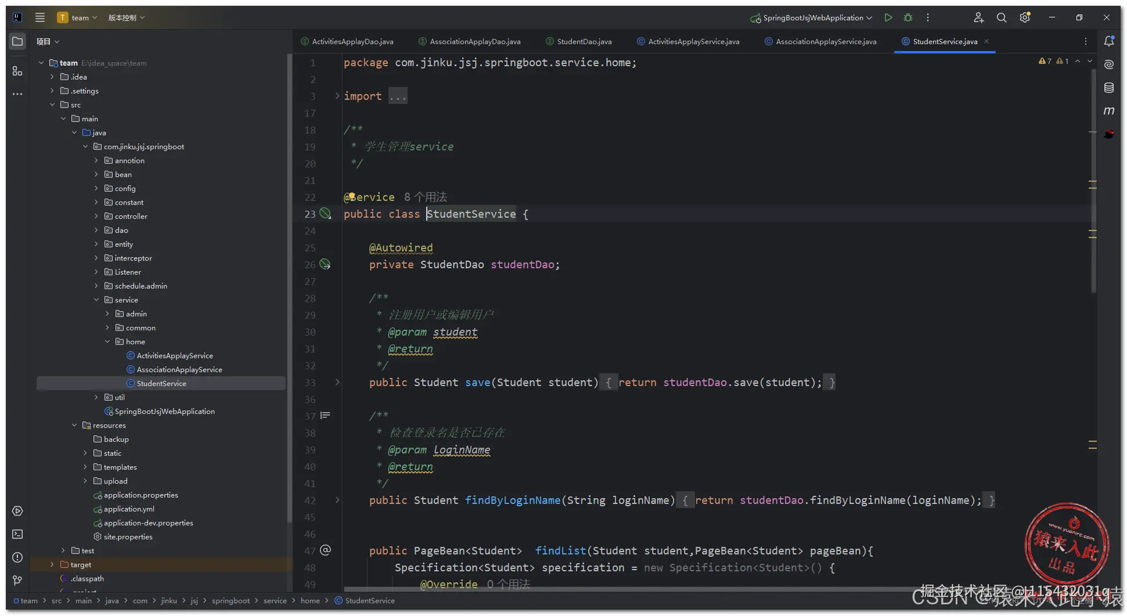Unfold the save method on line 33
This screenshot has height=616, width=1127.
337,382
